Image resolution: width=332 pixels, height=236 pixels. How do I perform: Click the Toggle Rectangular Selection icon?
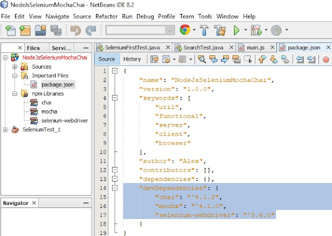pyautogui.click(x=247, y=60)
